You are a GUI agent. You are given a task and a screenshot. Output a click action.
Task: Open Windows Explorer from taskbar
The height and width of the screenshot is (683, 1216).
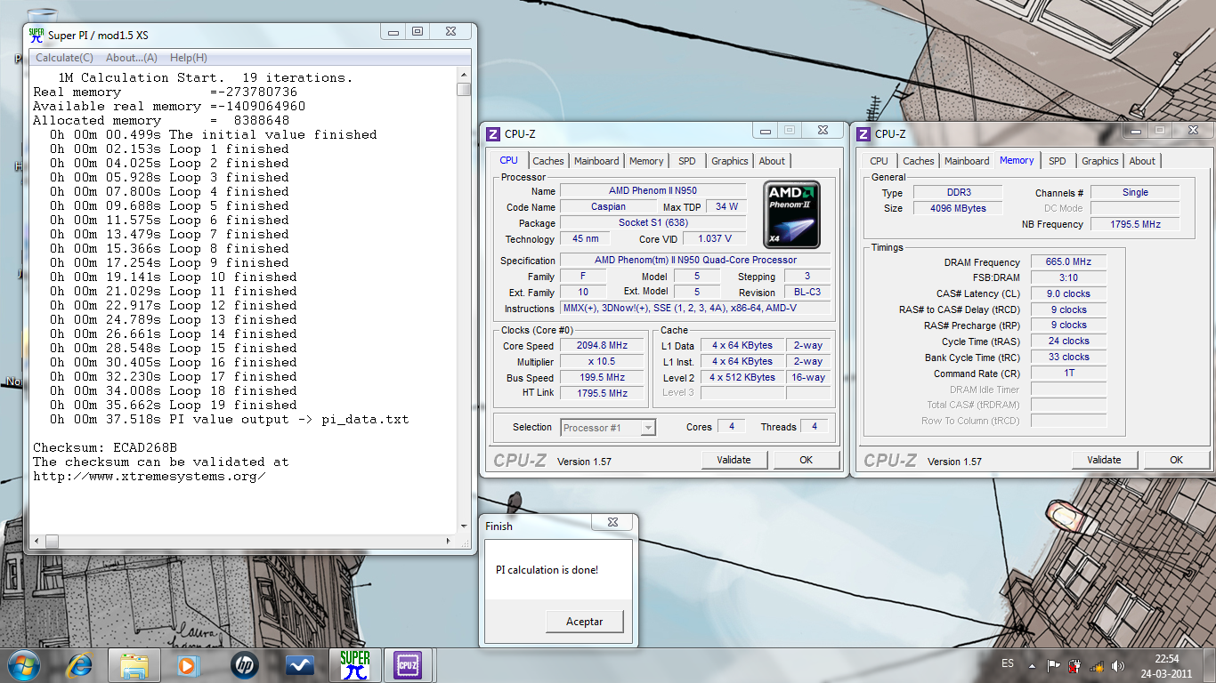pyautogui.click(x=134, y=665)
